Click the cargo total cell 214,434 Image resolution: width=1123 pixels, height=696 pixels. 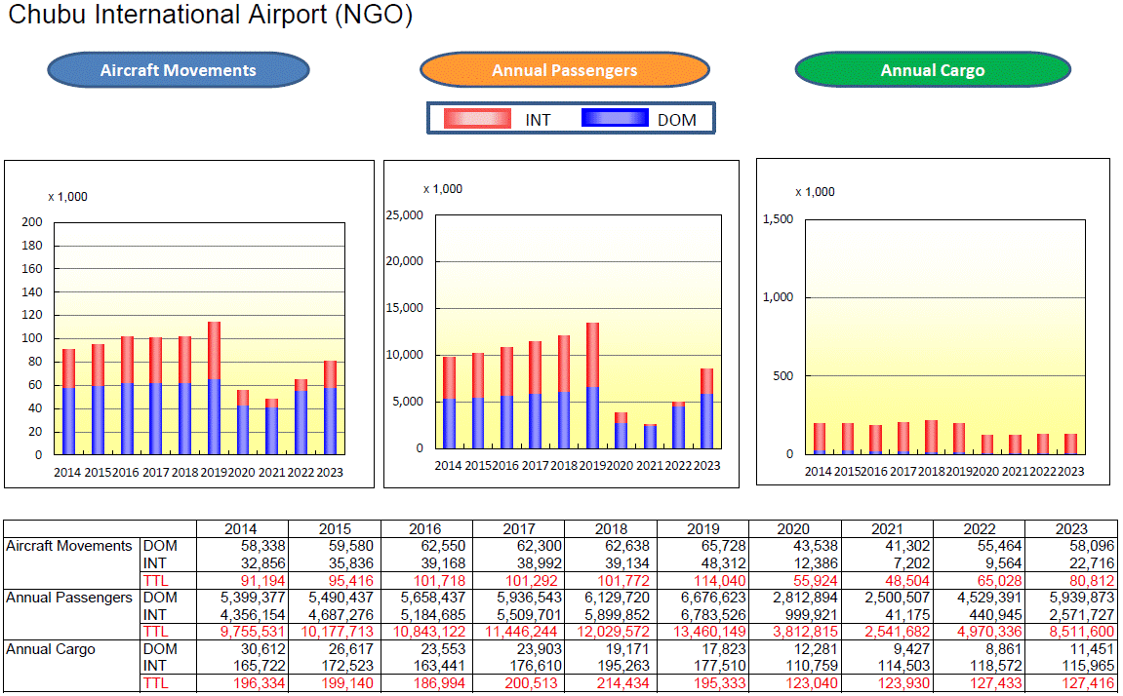pyautogui.click(x=623, y=684)
